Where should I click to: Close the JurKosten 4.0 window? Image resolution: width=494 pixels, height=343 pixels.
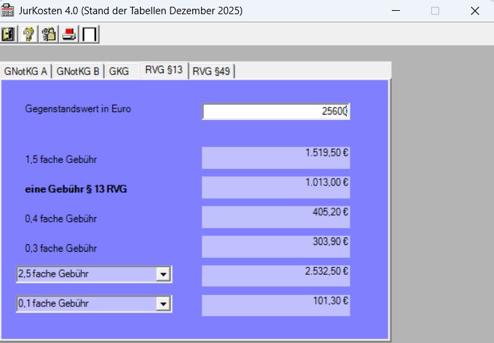click(475, 11)
